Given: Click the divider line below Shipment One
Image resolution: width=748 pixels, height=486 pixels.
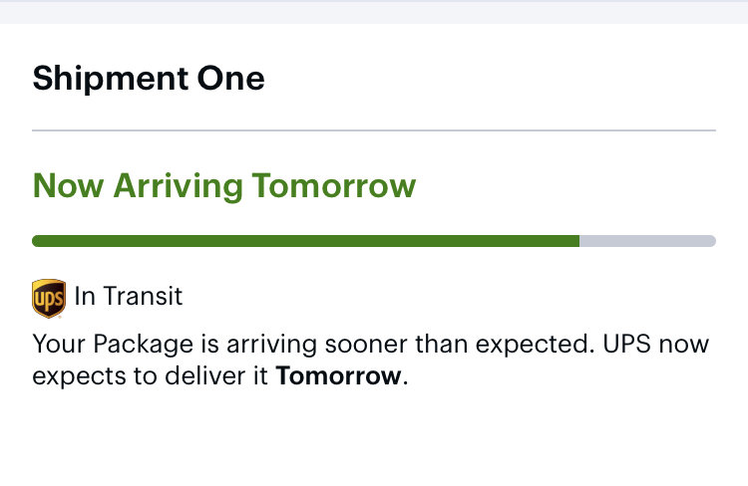Looking at the screenshot, I should [x=374, y=130].
